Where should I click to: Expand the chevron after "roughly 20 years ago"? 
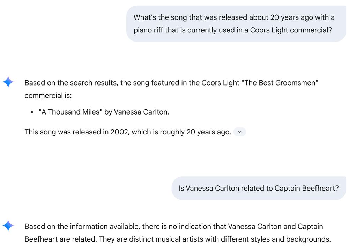[239, 132]
